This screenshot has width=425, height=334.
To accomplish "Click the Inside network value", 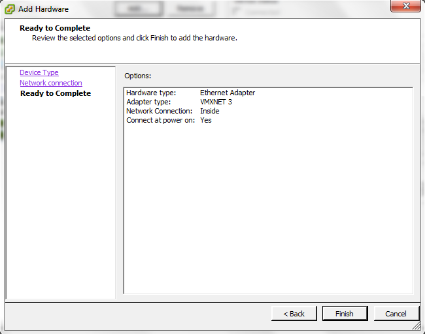I will [210, 111].
